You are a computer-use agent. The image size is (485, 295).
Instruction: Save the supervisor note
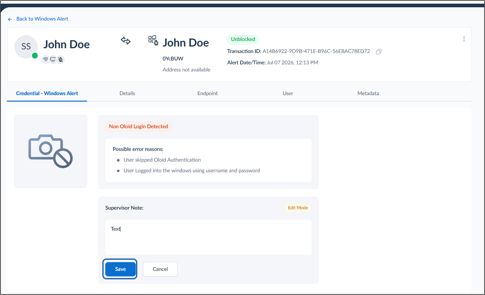click(120, 269)
